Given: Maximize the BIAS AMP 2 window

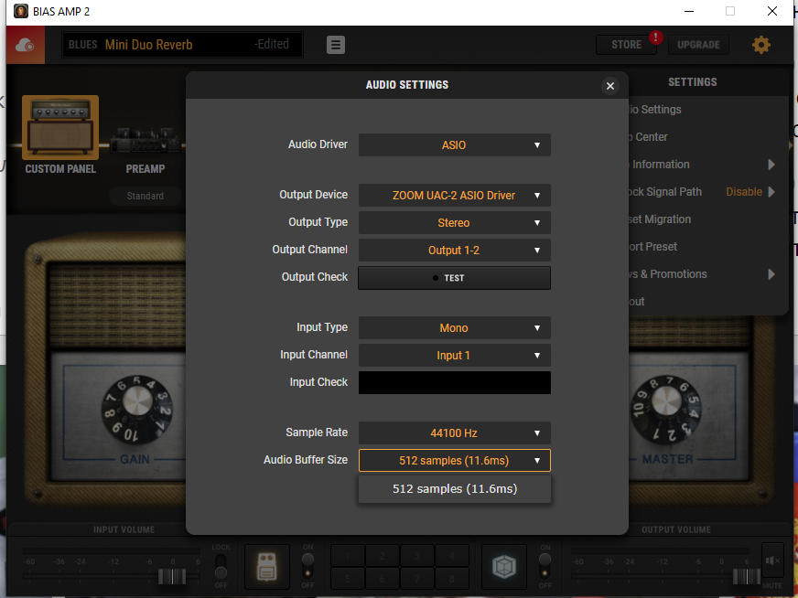Looking at the screenshot, I should (730, 11).
